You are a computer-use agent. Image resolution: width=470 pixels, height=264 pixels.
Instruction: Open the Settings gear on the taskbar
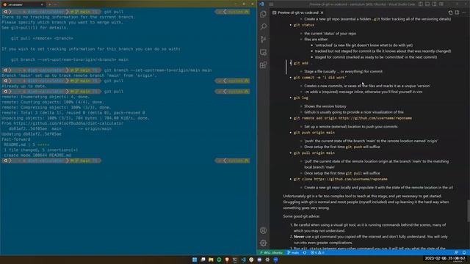pos(267,260)
